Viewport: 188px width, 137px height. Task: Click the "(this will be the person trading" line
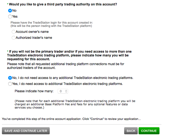[x=51, y=26]
